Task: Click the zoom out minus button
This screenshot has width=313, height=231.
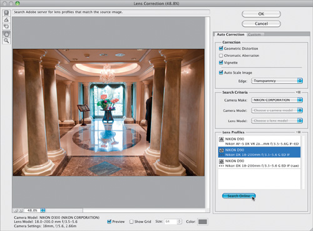Action: 16,210
